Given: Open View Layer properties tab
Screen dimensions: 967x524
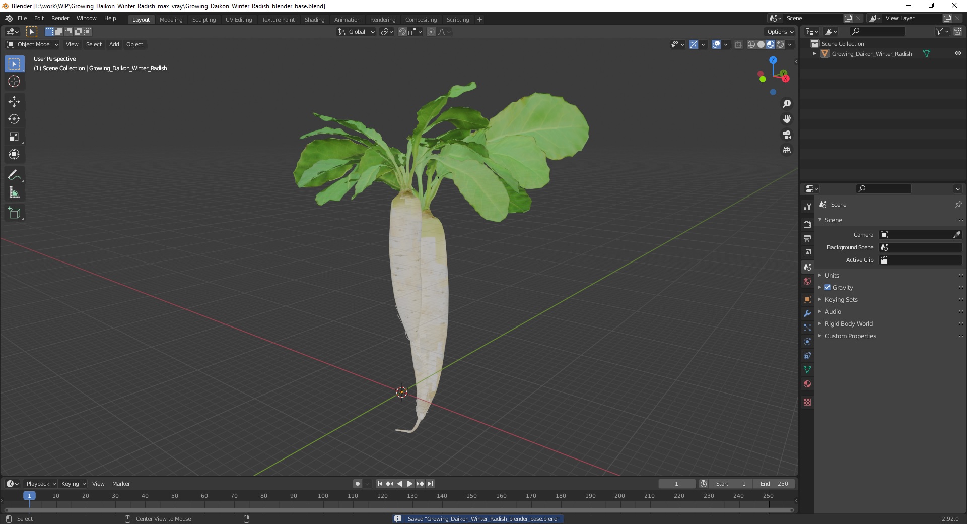Looking at the screenshot, I should [807, 252].
